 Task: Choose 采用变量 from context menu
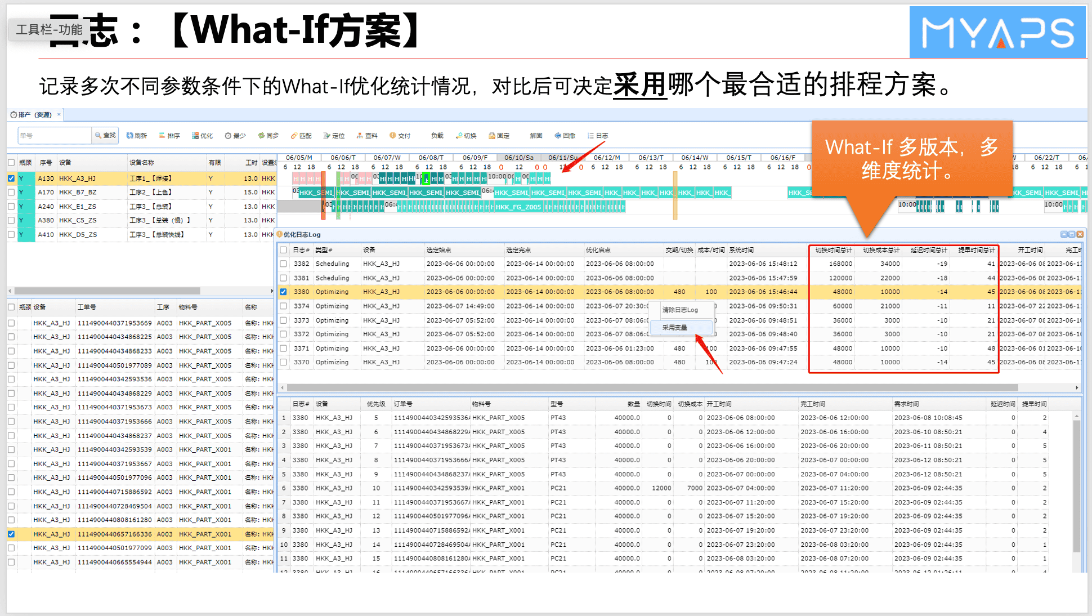tap(674, 327)
